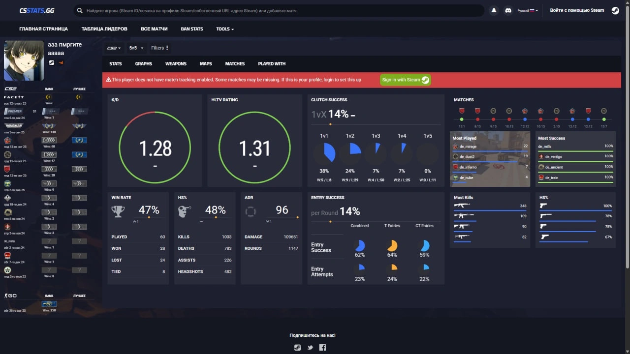Open the match scored 13:7
630x354 pixels.
[604, 119]
